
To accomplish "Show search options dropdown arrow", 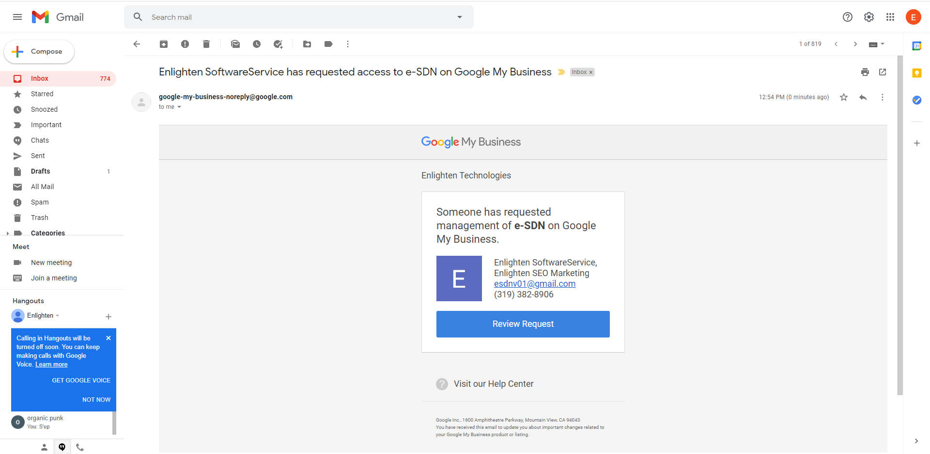I will [x=460, y=17].
